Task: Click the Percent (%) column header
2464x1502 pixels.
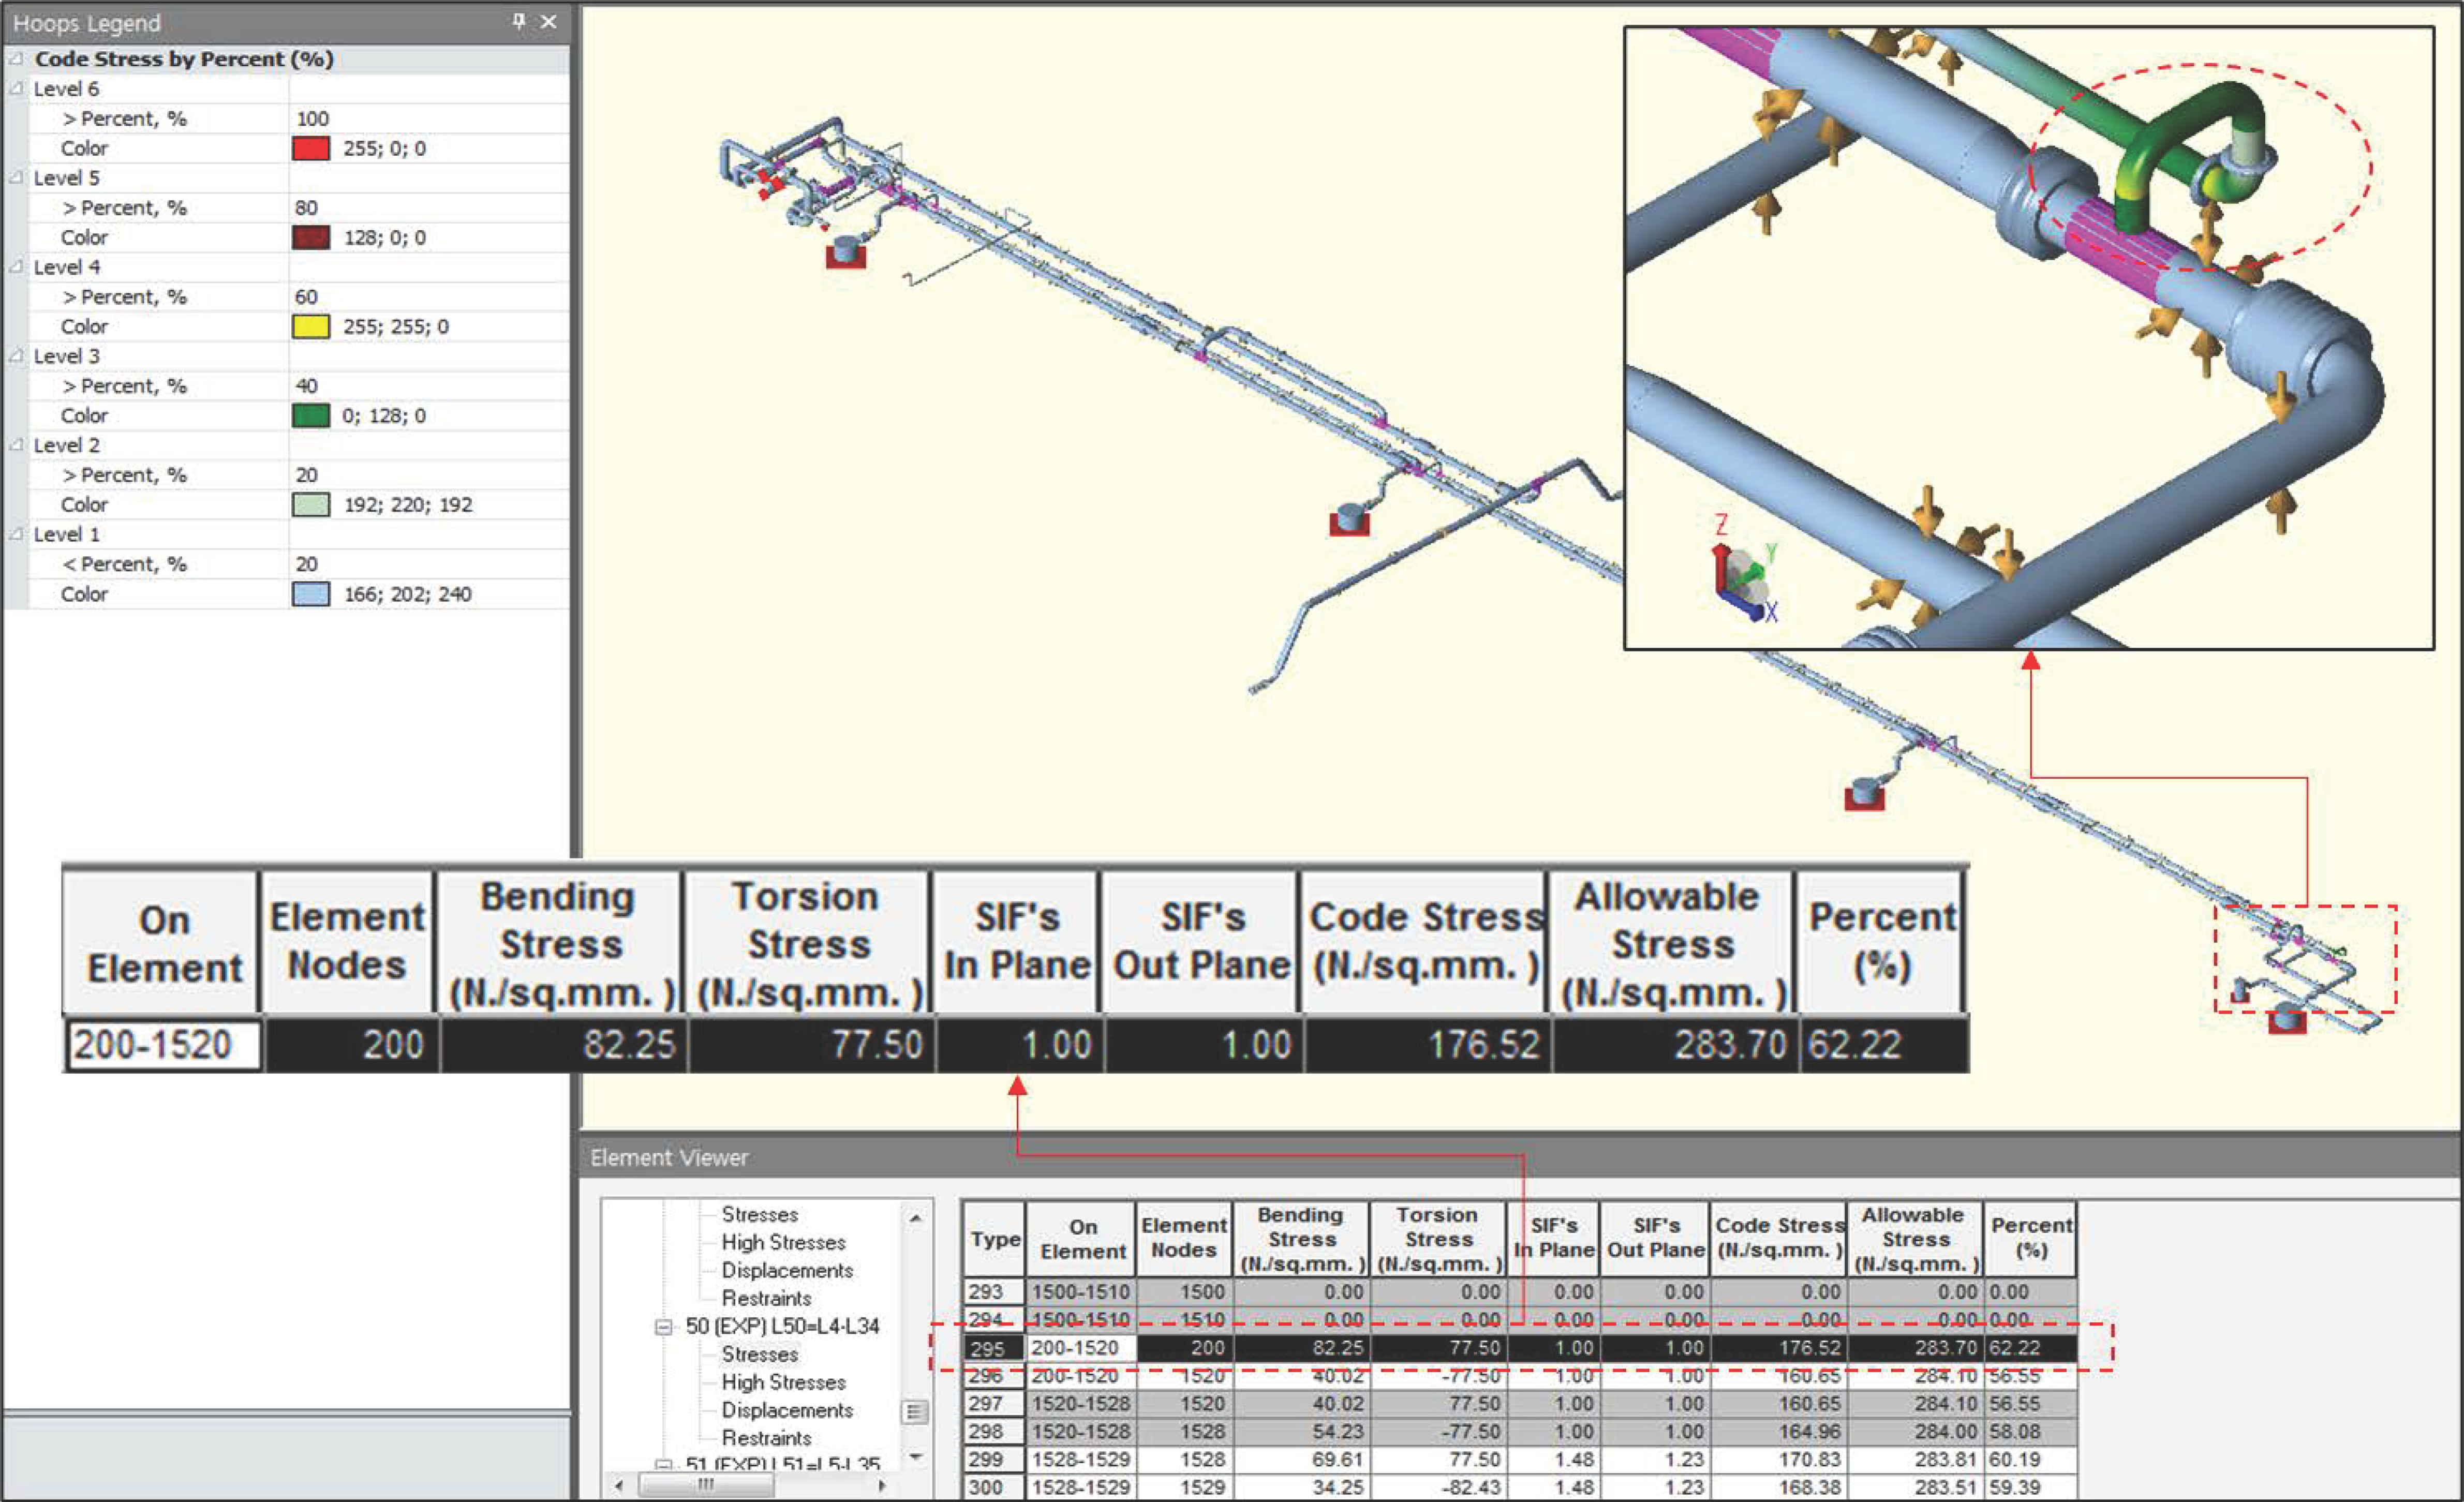Action: (2030, 1238)
